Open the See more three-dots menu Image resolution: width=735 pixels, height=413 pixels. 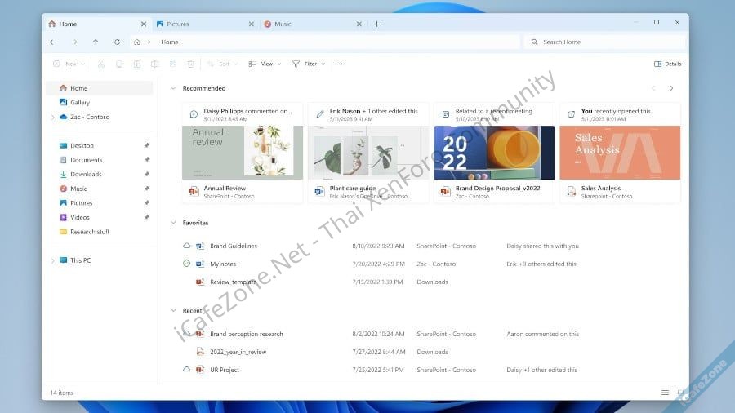point(341,64)
